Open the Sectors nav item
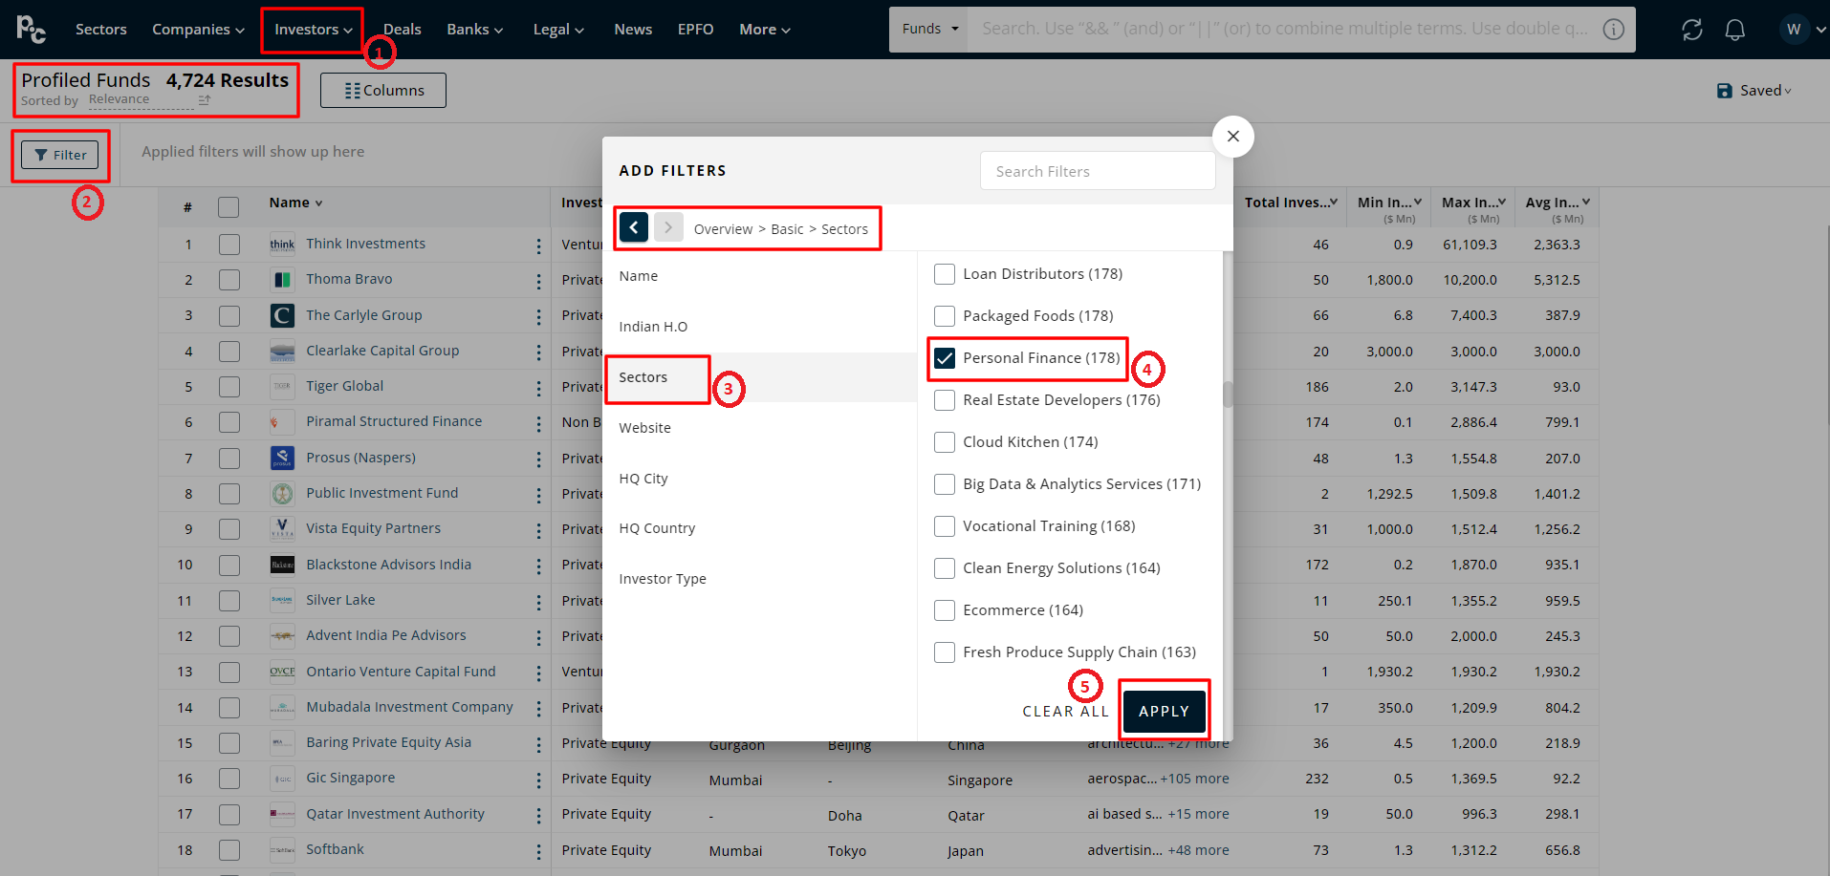 point(101,30)
